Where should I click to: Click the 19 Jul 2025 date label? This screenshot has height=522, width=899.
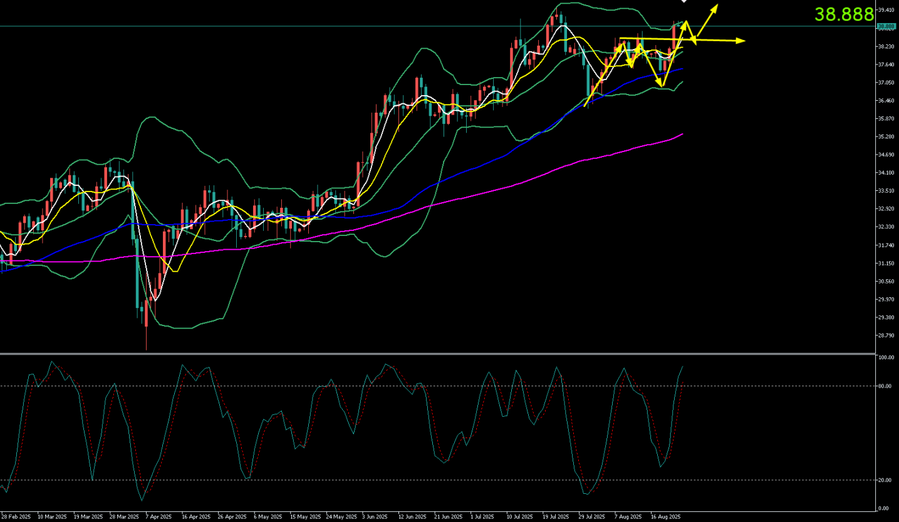pos(557,517)
